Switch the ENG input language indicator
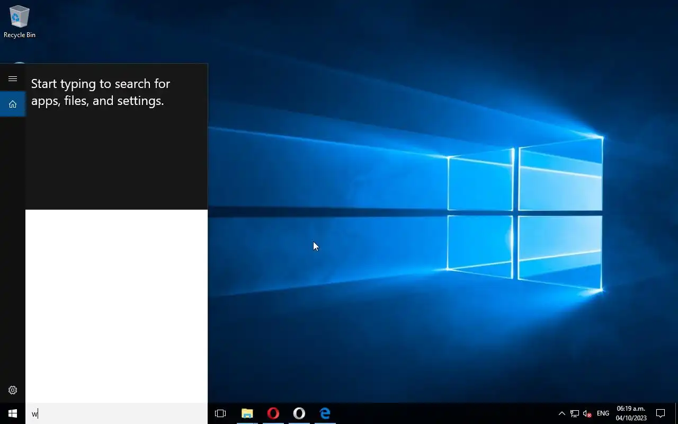678x424 pixels. [x=603, y=413]
